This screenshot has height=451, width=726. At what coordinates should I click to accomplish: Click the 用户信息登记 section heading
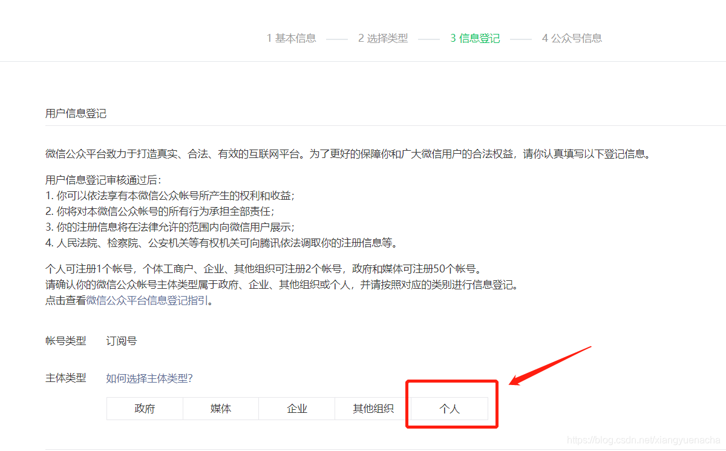(76, 113)
